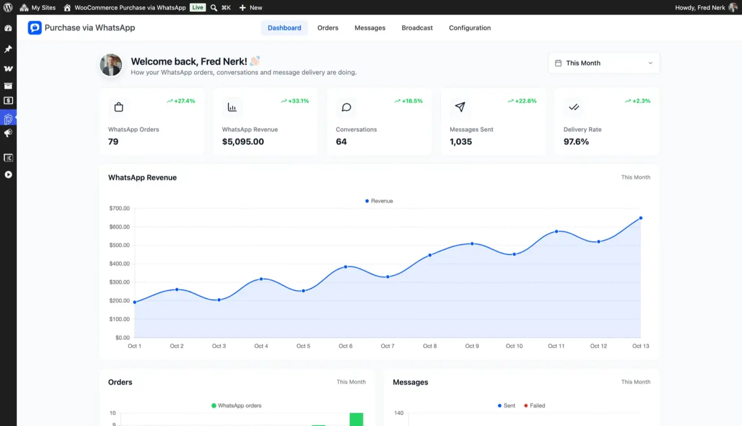
Task: Open the search command palette ⌘K
Action: [221, 7]
